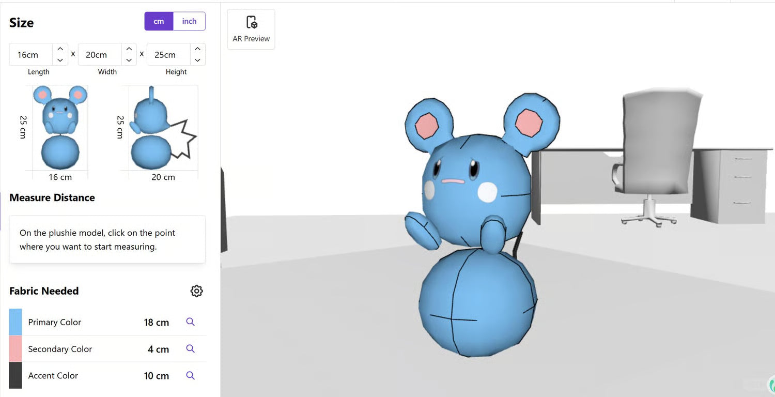
Task: Increase the Height value
Action: point(197,49)
